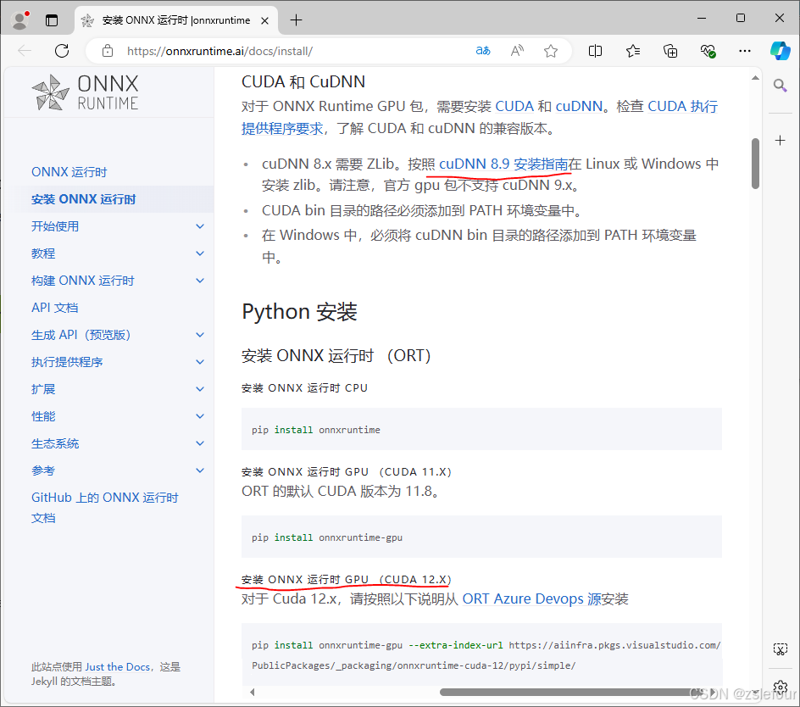Expand the 扩展 section chevron

click(x=200, y=389)
